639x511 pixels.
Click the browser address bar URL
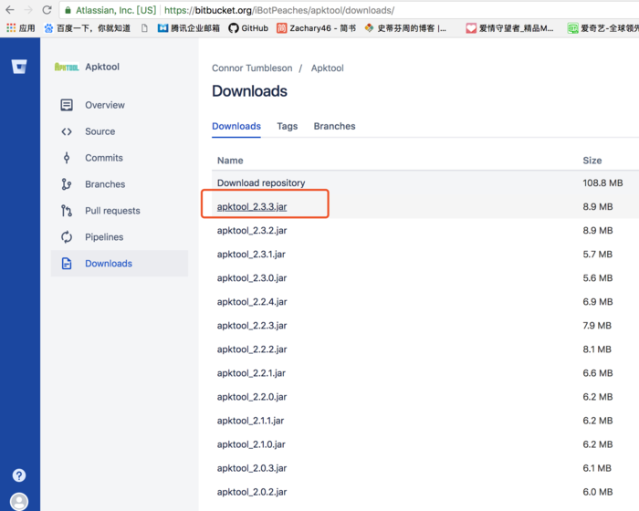[279, 10]
